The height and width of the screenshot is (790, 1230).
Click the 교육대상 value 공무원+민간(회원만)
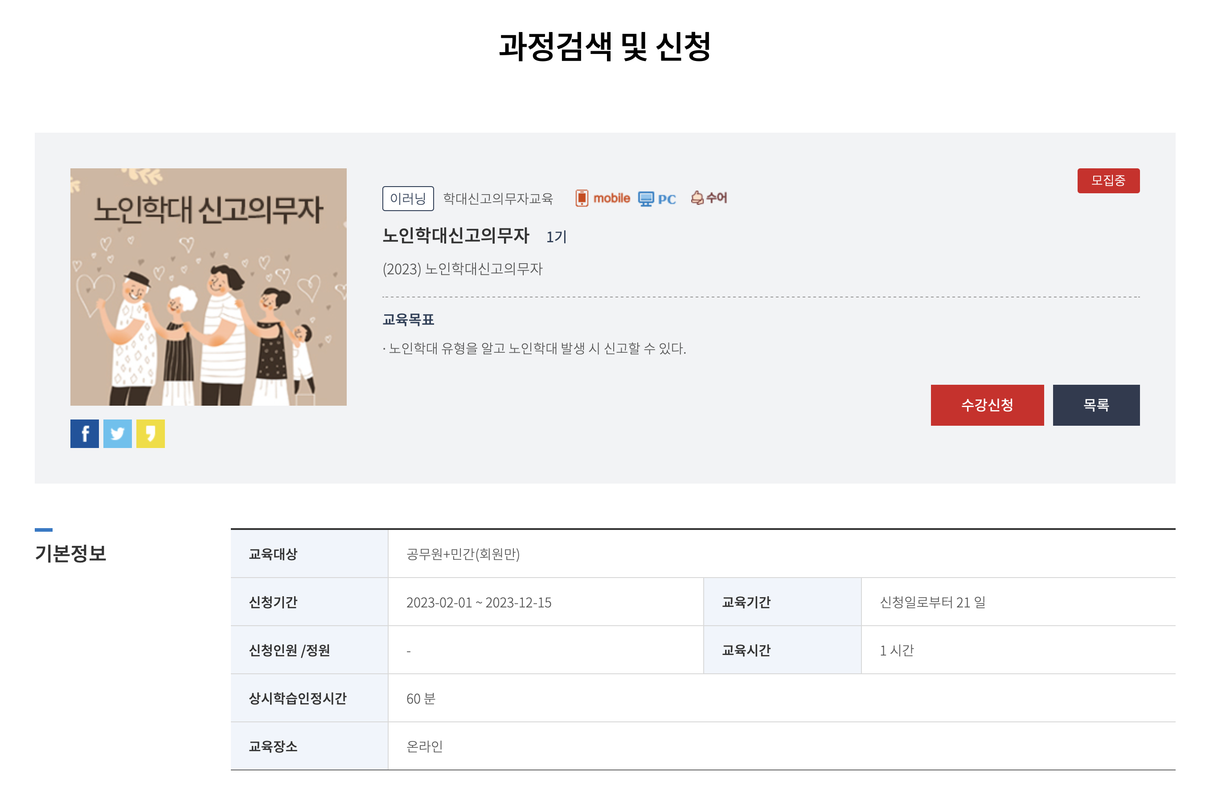click(463, 554)
